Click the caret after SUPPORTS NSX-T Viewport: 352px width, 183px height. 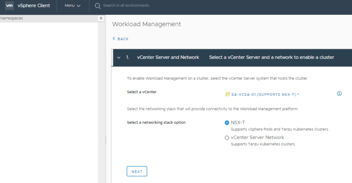298,94
